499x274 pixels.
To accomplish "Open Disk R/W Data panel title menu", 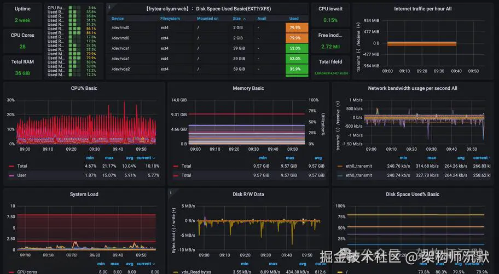I will pos(248,194).
